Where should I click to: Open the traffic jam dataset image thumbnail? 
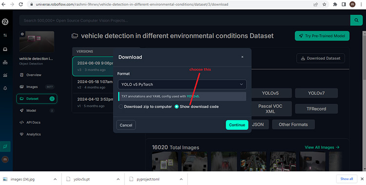click(x=253, y=162)
